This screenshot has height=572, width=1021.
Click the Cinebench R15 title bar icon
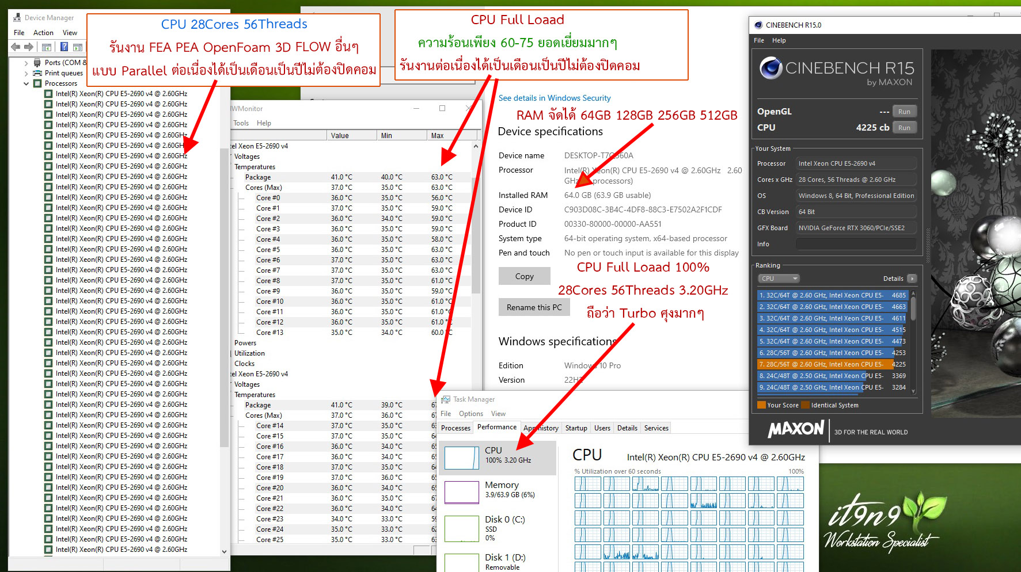tap(758, 25)
